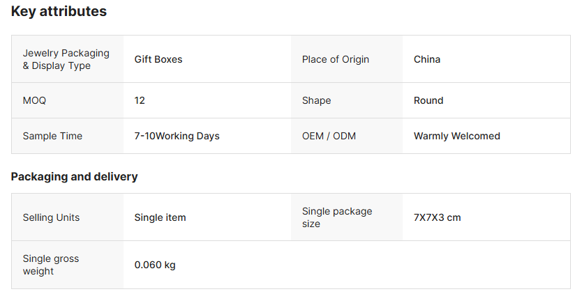Click the Sample Time label
The width and height of the screenshot is (582, 294).
click(52, 136)
